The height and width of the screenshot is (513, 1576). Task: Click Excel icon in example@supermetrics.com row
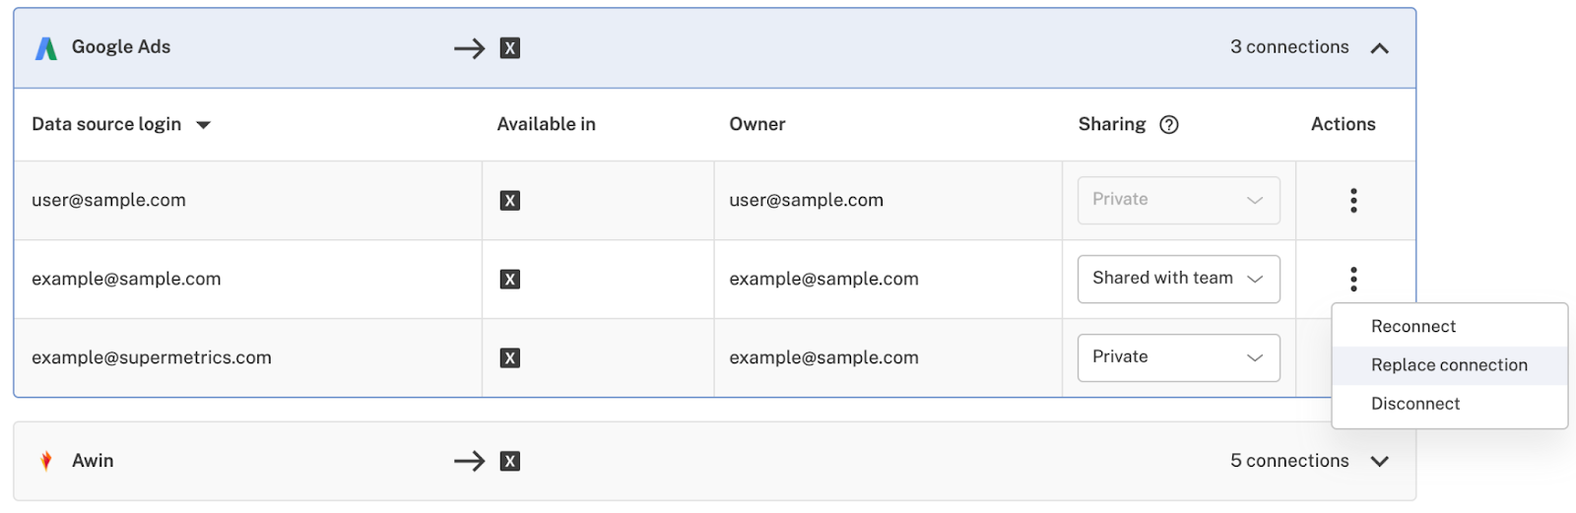(x=509, y=358)
